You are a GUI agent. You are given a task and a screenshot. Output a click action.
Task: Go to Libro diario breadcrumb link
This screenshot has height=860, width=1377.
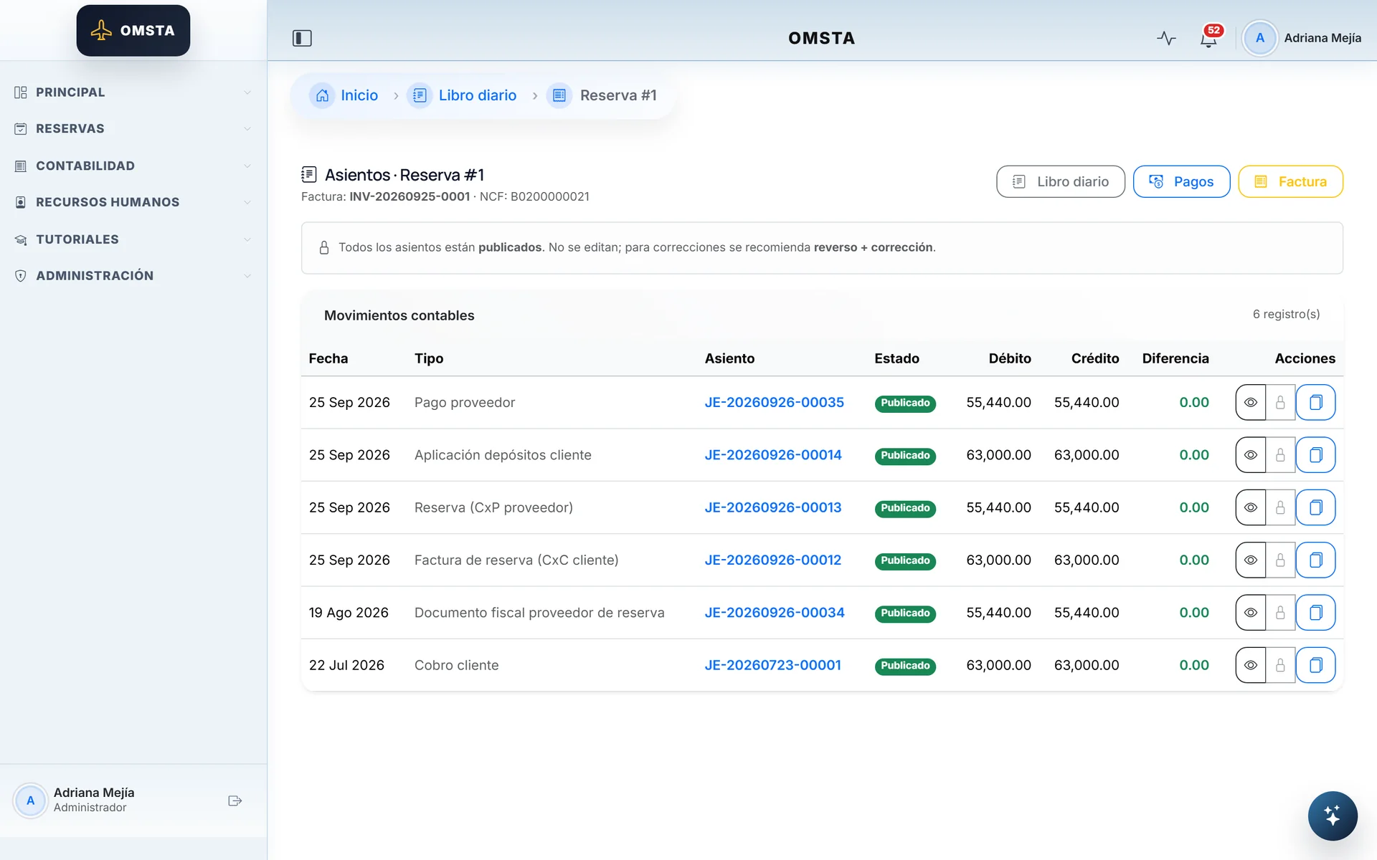click(477, 95)
